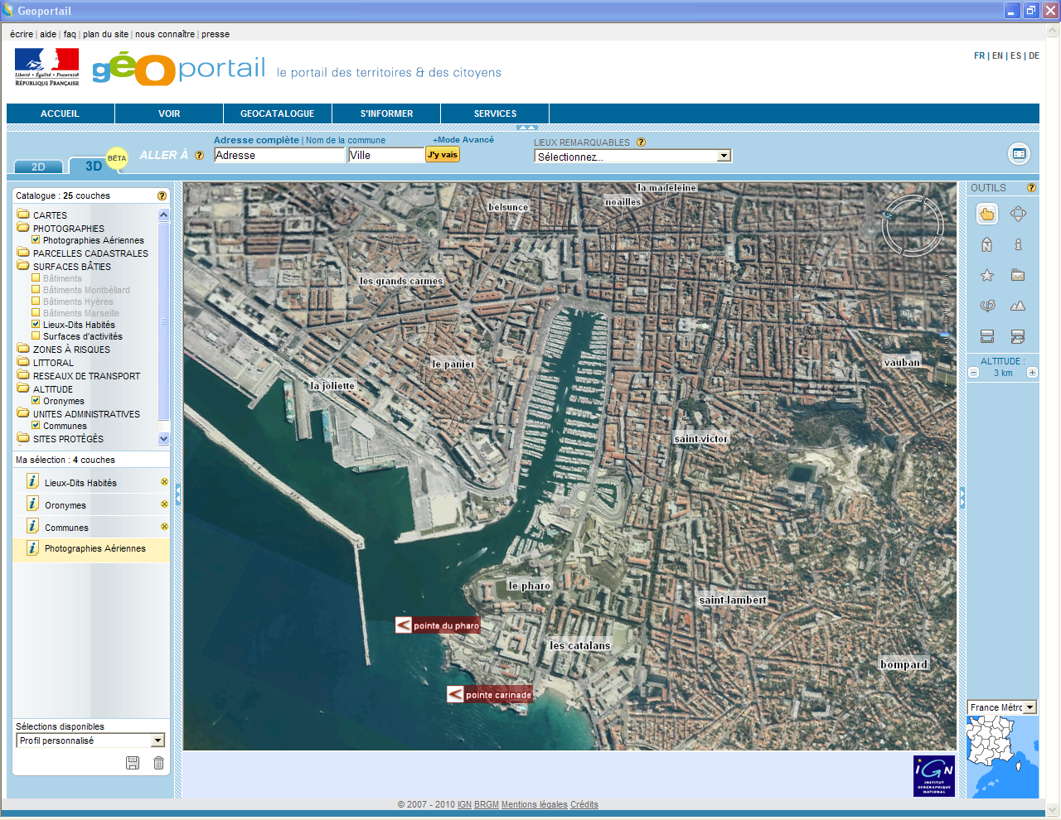Open the ACCUEIL menu

tap(60, 113)
